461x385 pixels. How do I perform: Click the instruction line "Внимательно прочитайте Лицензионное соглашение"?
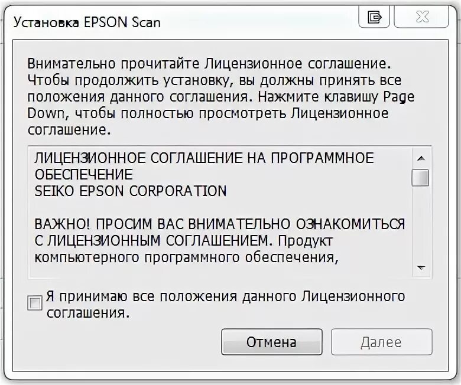pos(209,63)
